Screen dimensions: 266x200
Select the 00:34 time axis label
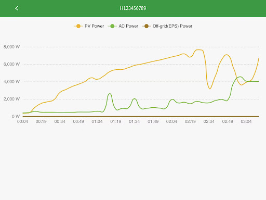coord(60,121)
